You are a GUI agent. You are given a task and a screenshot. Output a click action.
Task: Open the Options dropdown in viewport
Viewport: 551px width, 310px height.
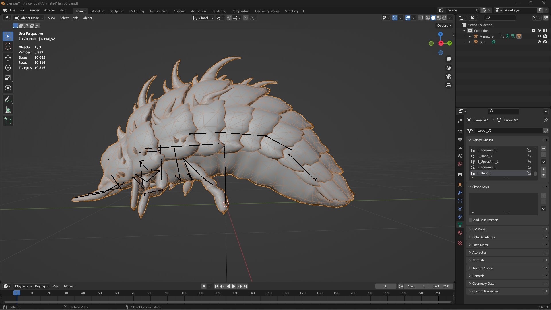tap(445, 26)
